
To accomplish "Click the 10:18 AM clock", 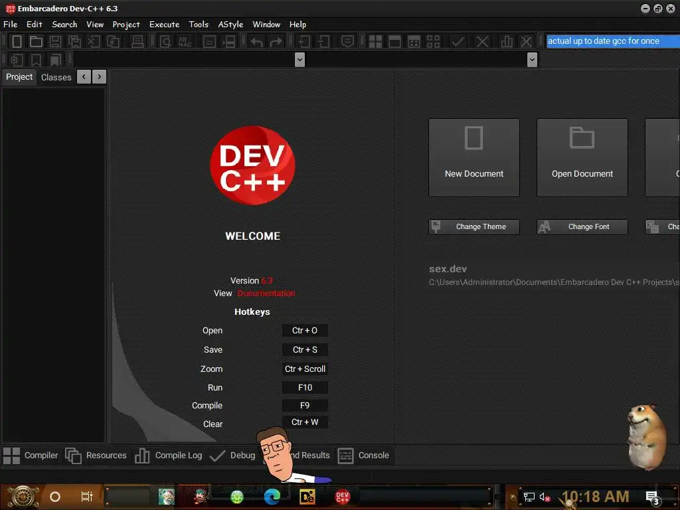I will coord(596,497).
